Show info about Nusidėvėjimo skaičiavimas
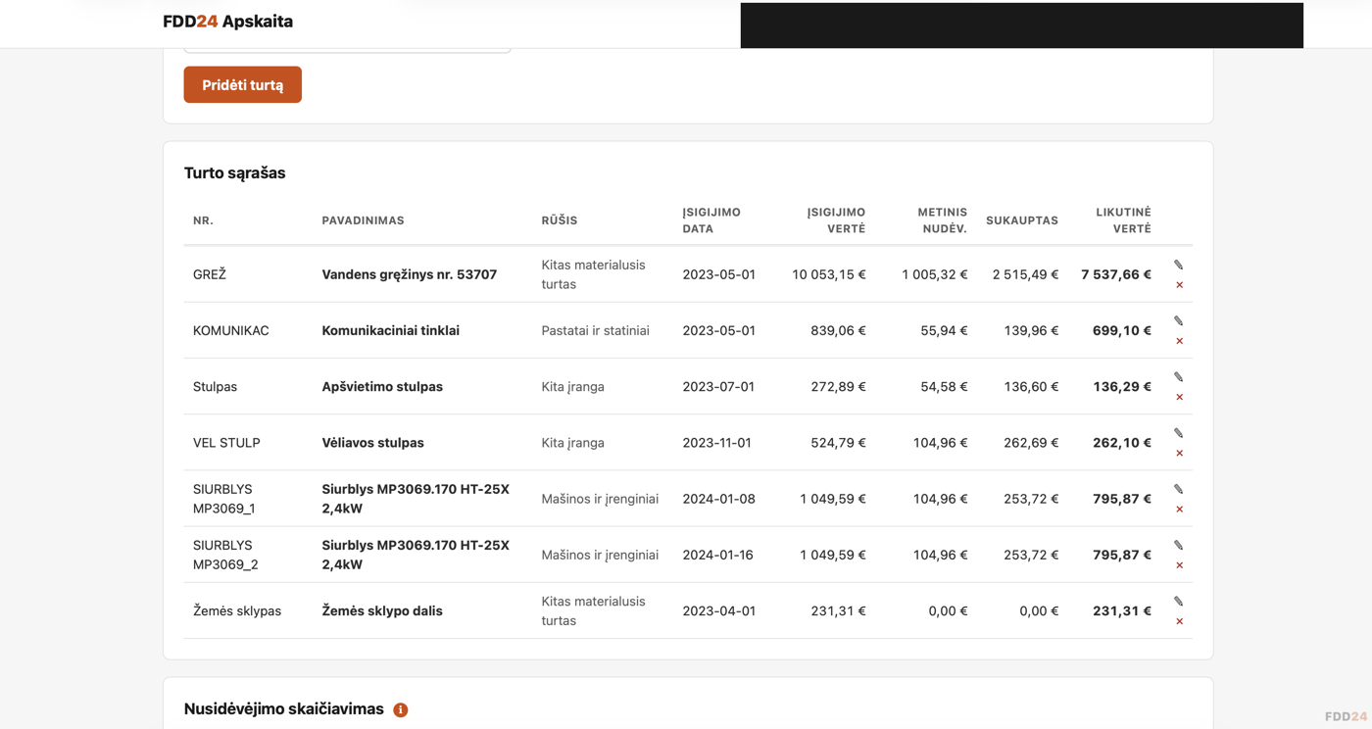Image resolution: width=1372 pixels, height=729 pixels. pos(401,709)
